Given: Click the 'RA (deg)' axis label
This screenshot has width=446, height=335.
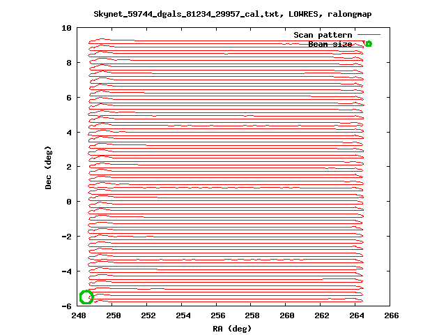Looking at the screenshot, I should [x=232, y=329].
